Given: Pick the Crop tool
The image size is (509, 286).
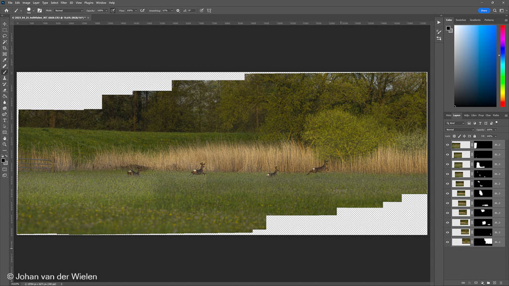Looking at the screenshot, I should point(5,48).
